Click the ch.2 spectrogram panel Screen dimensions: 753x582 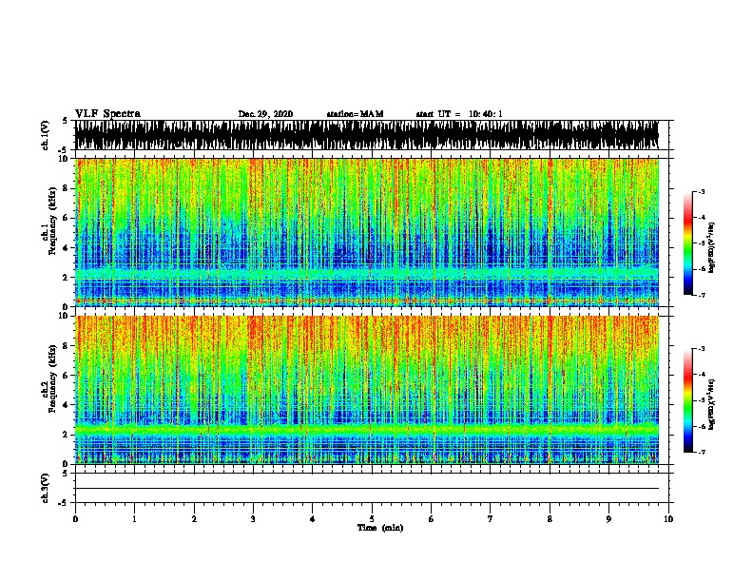(367, 390)
